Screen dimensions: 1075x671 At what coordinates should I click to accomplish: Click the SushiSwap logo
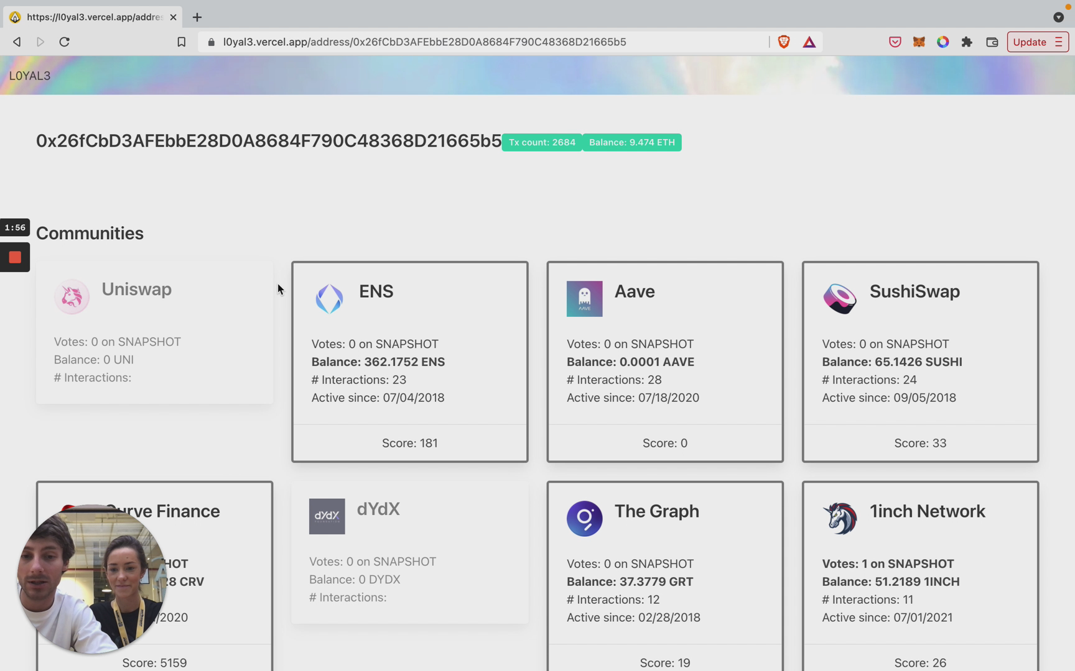[x=840, y=299]
